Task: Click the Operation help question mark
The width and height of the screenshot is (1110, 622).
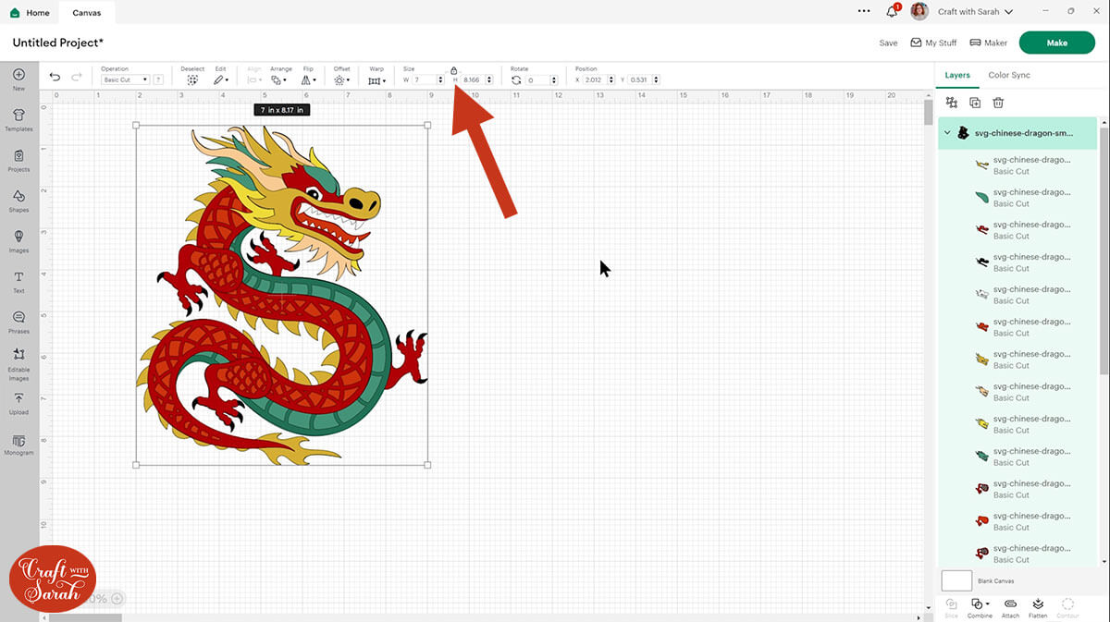Action: click(158, 80)
